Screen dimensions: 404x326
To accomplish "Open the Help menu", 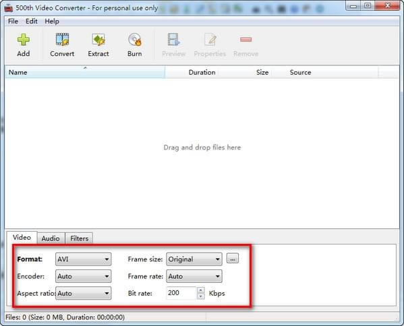I will coord(52,22).
